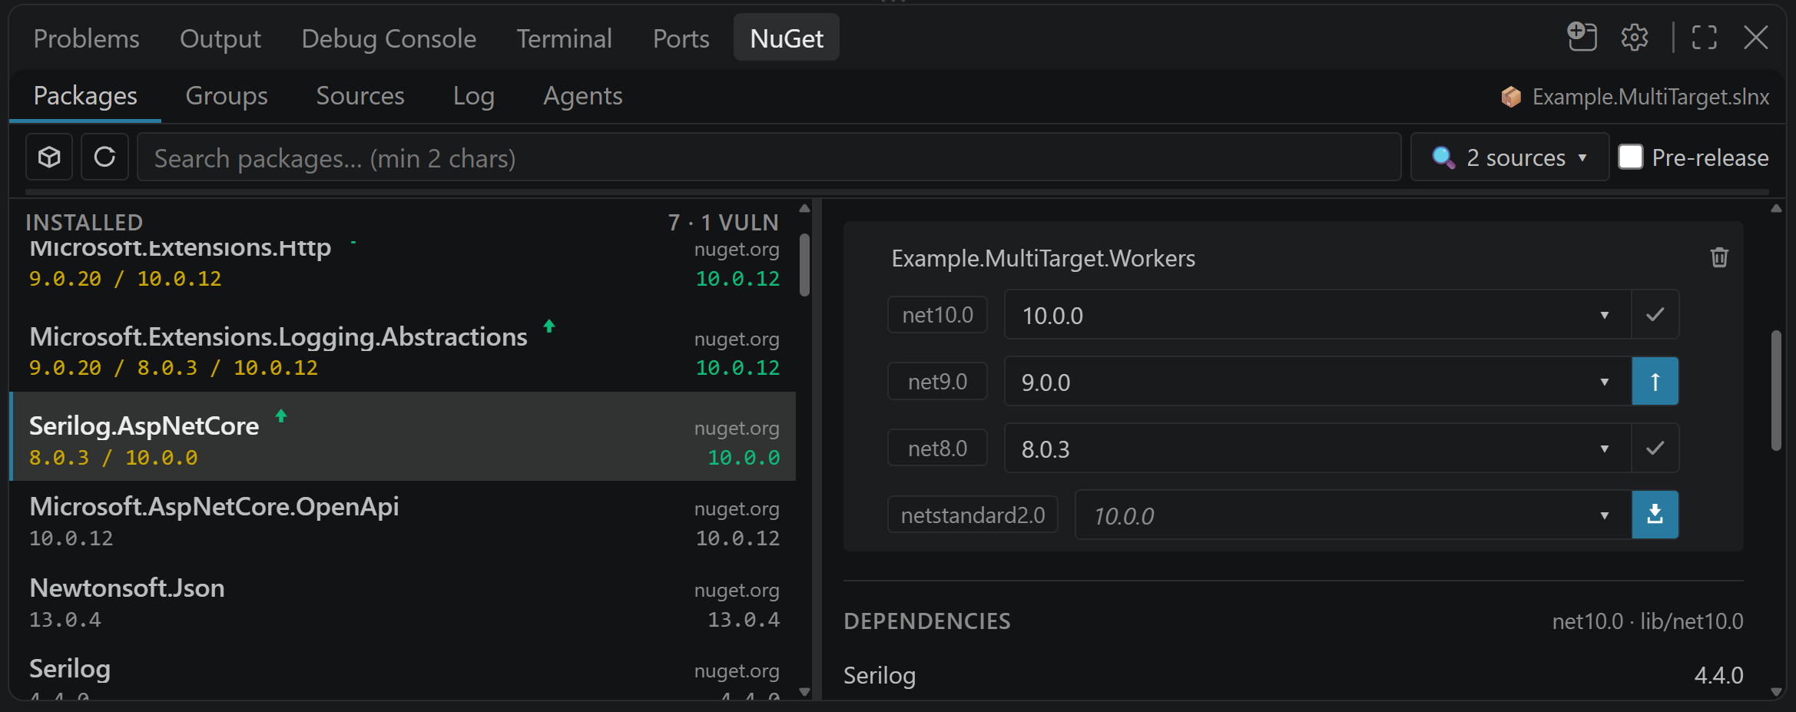Click update arrow next to Serilog.AspNetCore

coord(281,416)
